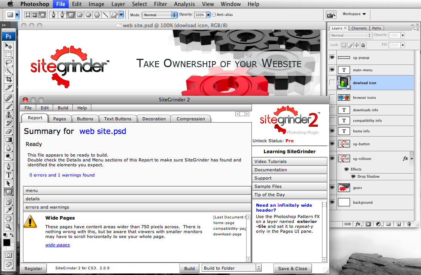The height and width of the screenshot is (275, 421).
Task: Toggle the Drop Shadow effect visibility
Action: [353, 176]
